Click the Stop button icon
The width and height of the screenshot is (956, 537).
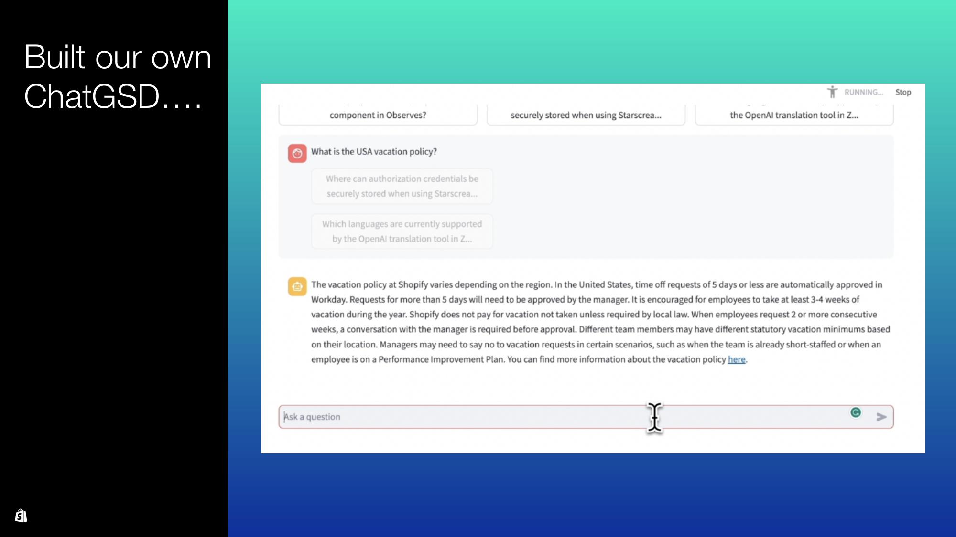(x=904, y=92)
